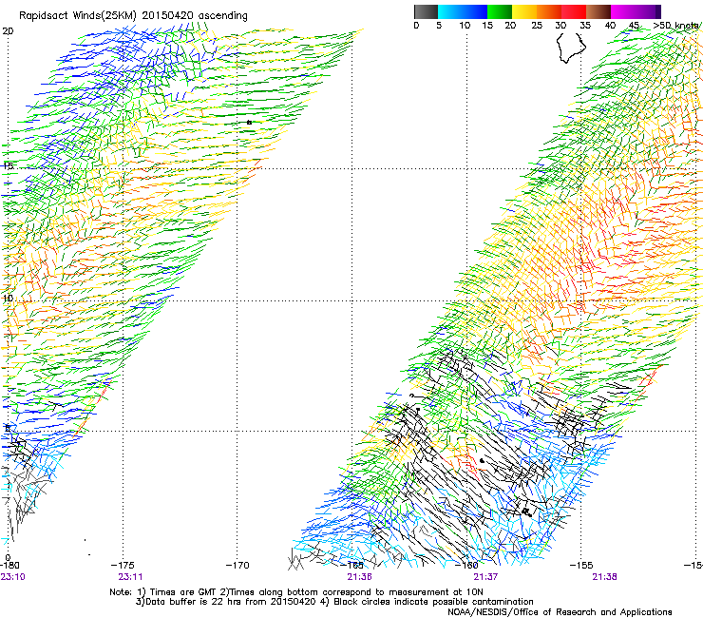
Task: Click the '-155' longitude axis label
Action: pyautogui.click(x=581, y=566)
